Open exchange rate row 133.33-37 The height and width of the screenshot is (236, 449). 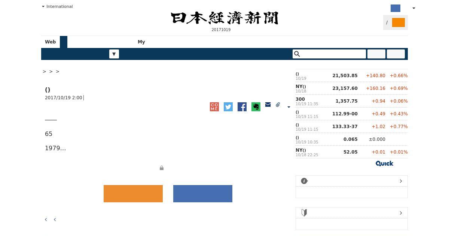(352, 127)
